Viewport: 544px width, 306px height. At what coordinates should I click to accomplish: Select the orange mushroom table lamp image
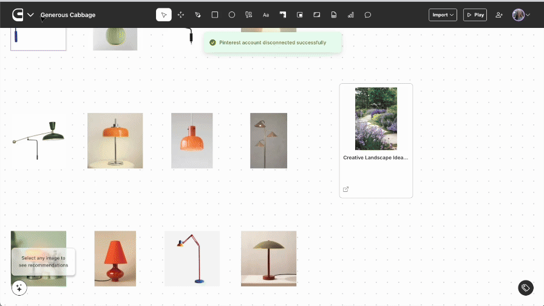115,140
